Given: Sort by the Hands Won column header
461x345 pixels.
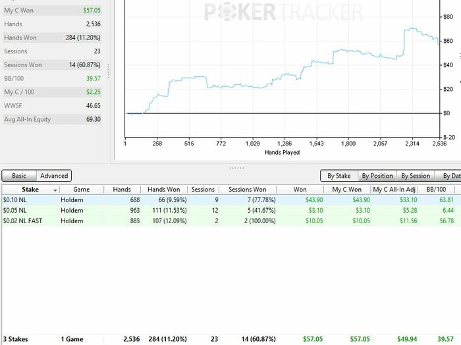Looking at the screenshot, I should click(x=164, y=190).
